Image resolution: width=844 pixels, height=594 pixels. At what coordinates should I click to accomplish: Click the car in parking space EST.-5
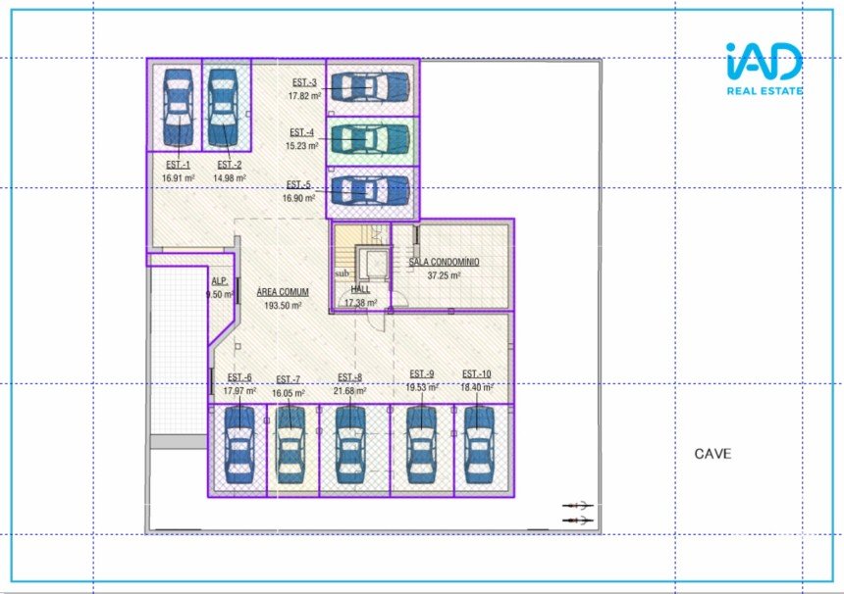click(367, 189)
